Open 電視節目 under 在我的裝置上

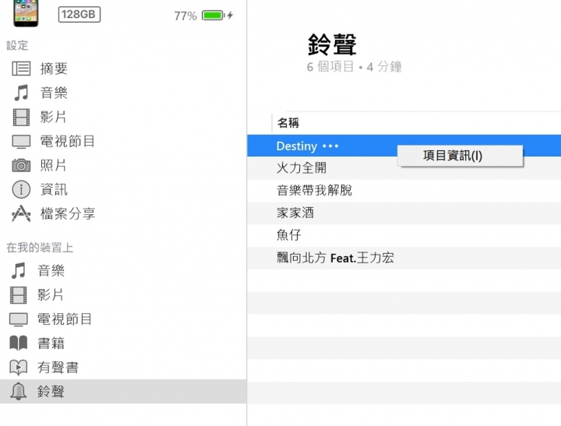(65, 319)
